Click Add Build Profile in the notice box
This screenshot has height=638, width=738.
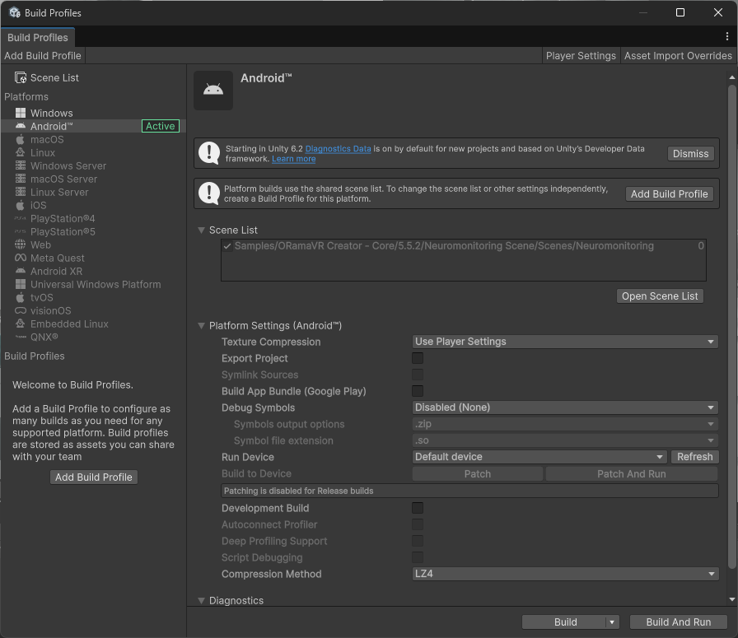point(670,193)
